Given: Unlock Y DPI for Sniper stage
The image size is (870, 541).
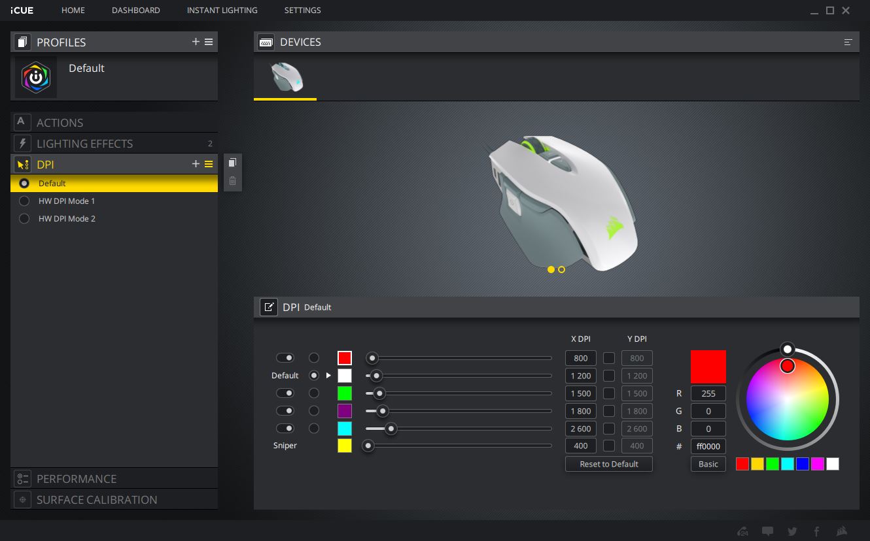Looking at the screenshot, I should 609,446.
